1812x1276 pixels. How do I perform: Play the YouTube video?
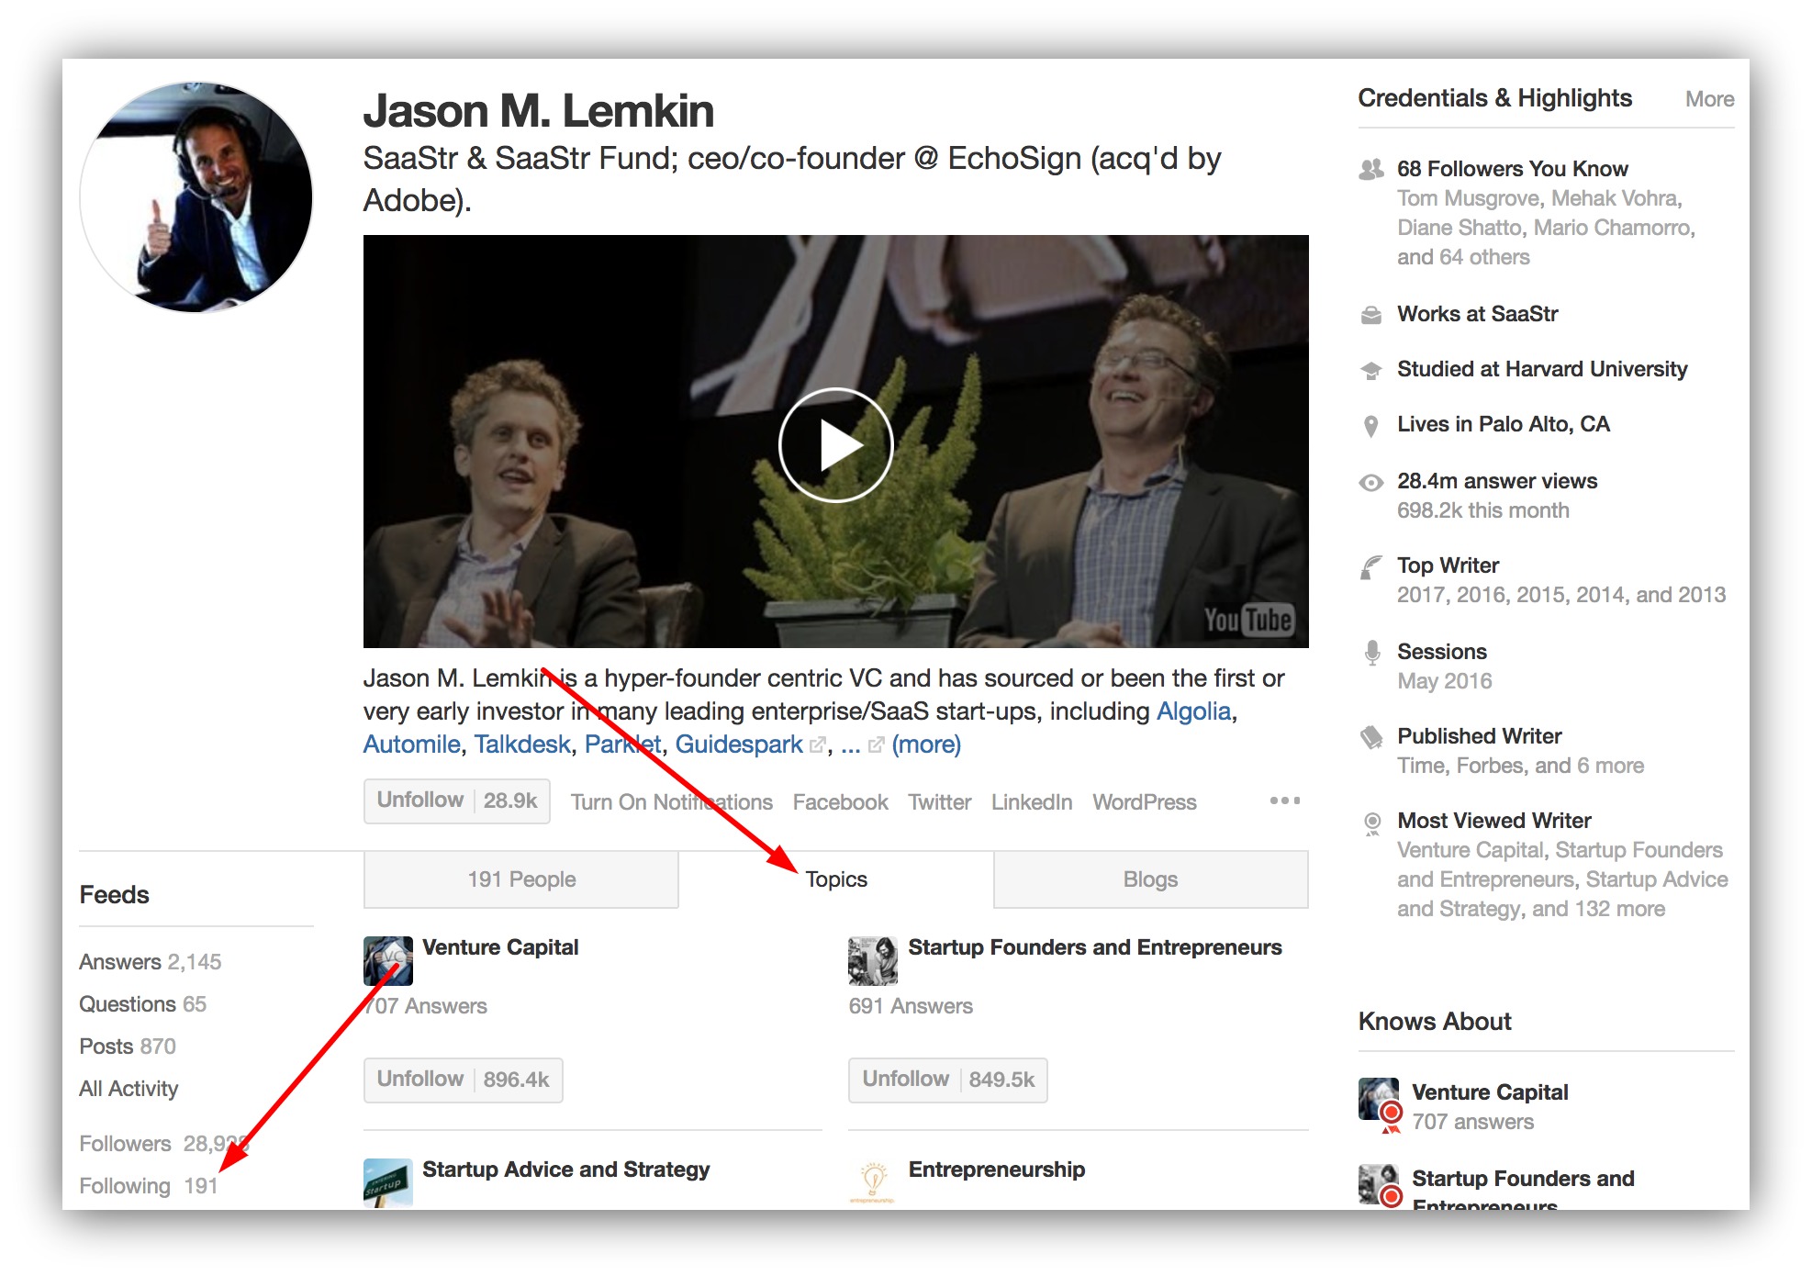tap(835, 444)
